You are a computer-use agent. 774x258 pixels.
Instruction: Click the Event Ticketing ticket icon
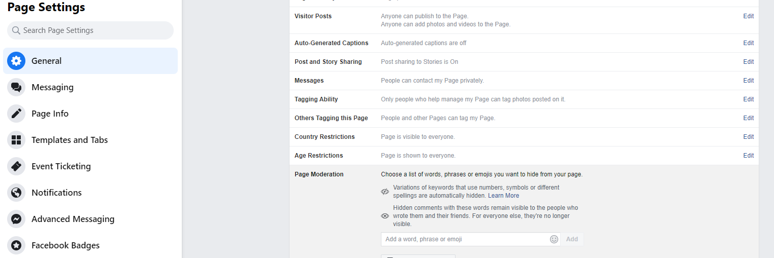(16, 166)
